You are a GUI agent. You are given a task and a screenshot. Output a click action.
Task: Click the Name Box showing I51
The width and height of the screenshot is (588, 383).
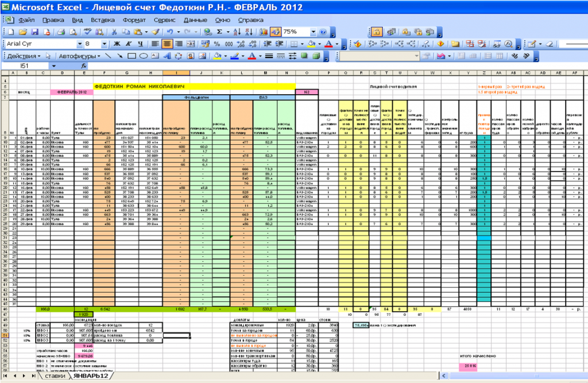click(x=25, y=66)
